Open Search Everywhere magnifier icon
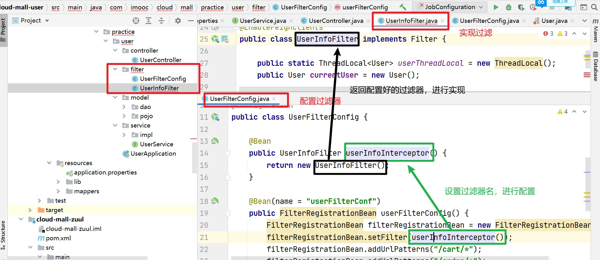600x260 pixels. click(x=594, y=7)
